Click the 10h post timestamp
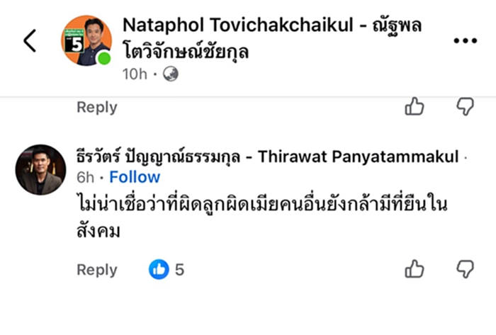This screenshot has height=335, width=496. point(135,74)
